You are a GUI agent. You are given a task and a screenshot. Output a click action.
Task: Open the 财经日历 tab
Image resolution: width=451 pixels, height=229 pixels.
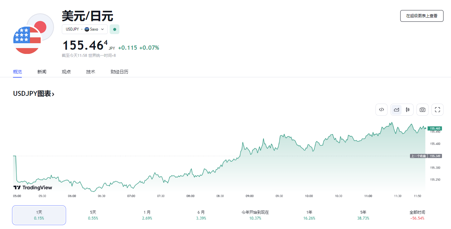pyautogui.click(x=119, y=72)
